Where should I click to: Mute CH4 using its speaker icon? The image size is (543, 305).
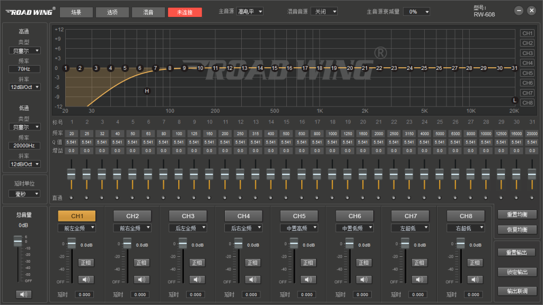252,280
